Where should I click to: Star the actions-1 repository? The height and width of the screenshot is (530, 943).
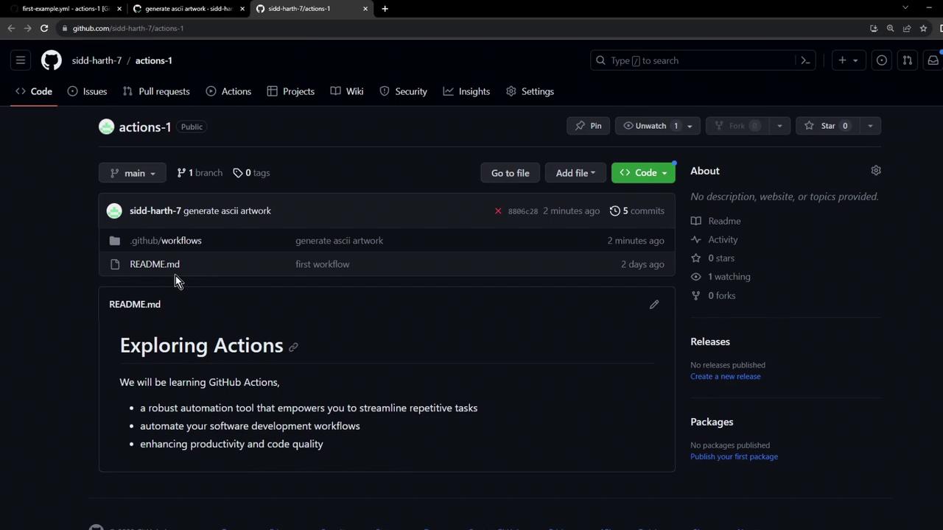tap(827, 127)
